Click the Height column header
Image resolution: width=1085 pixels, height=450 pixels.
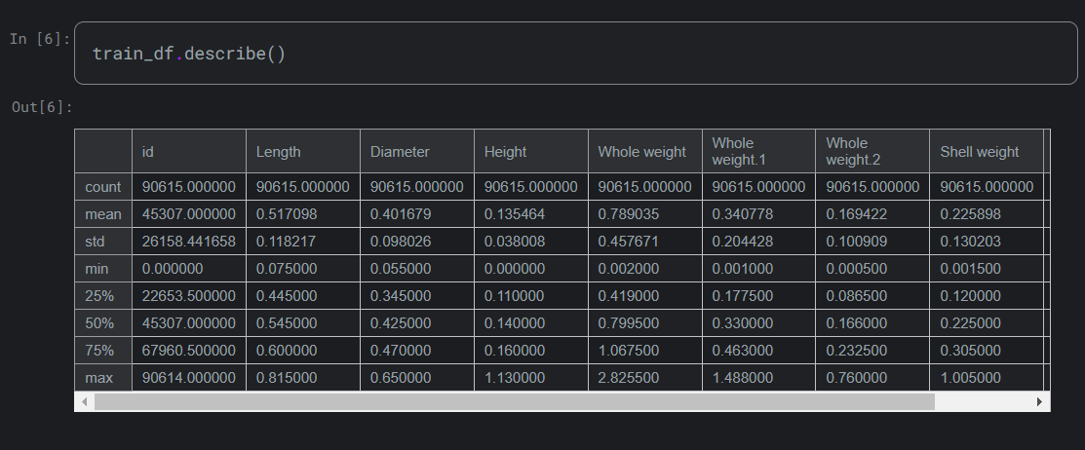pyautogui.click(x=505, y=152)
